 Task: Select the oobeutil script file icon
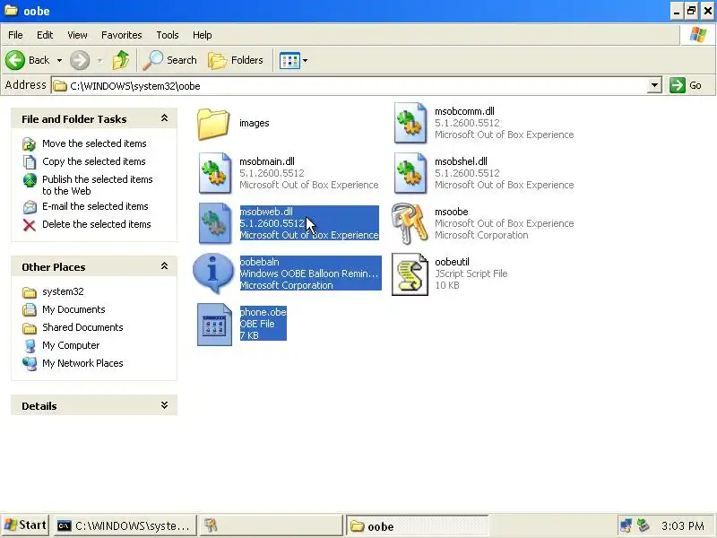(x=410, y=274)
